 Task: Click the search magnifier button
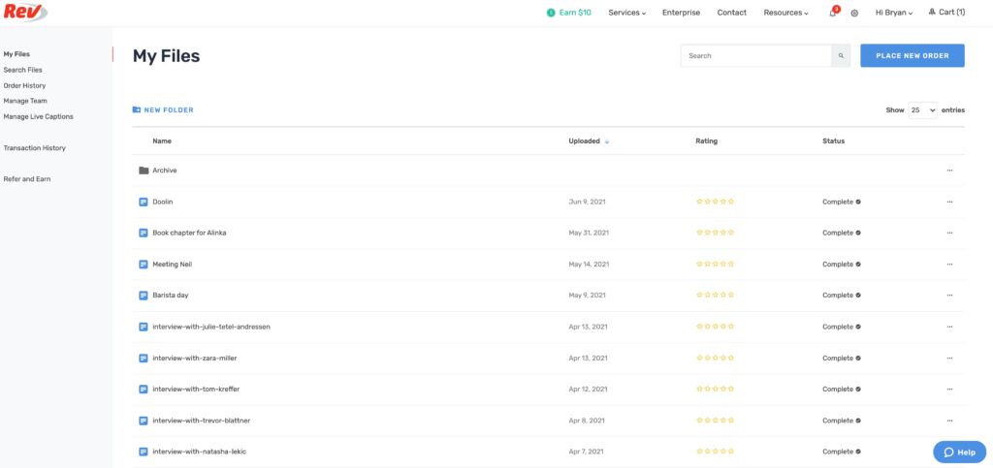[841, 56]
